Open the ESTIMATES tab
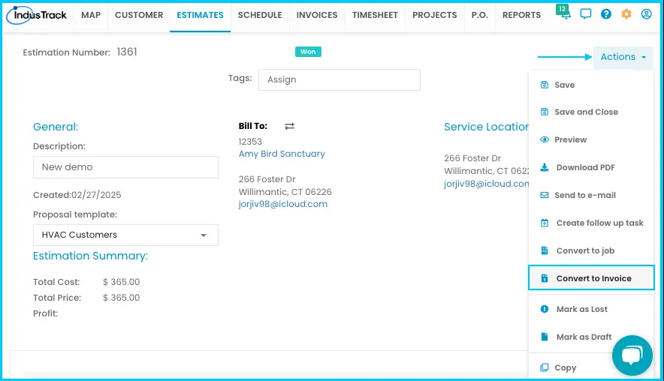664x381 pixels. coord(201,15)
